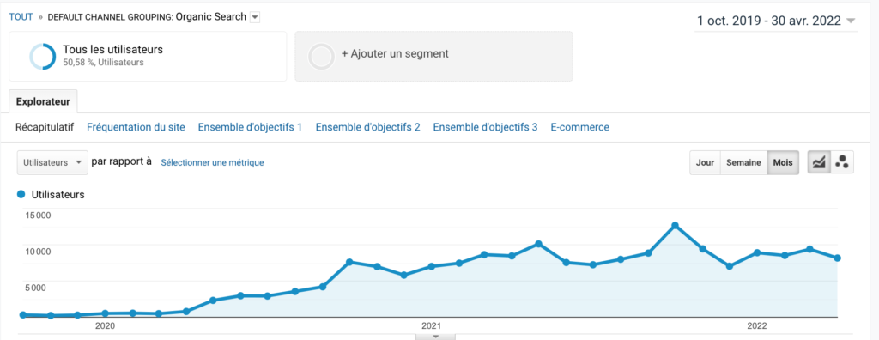Viewport: 879px width, 340px height.
Task: Click the Tous les utilisateurs donut icon
Action: [43, 56]
